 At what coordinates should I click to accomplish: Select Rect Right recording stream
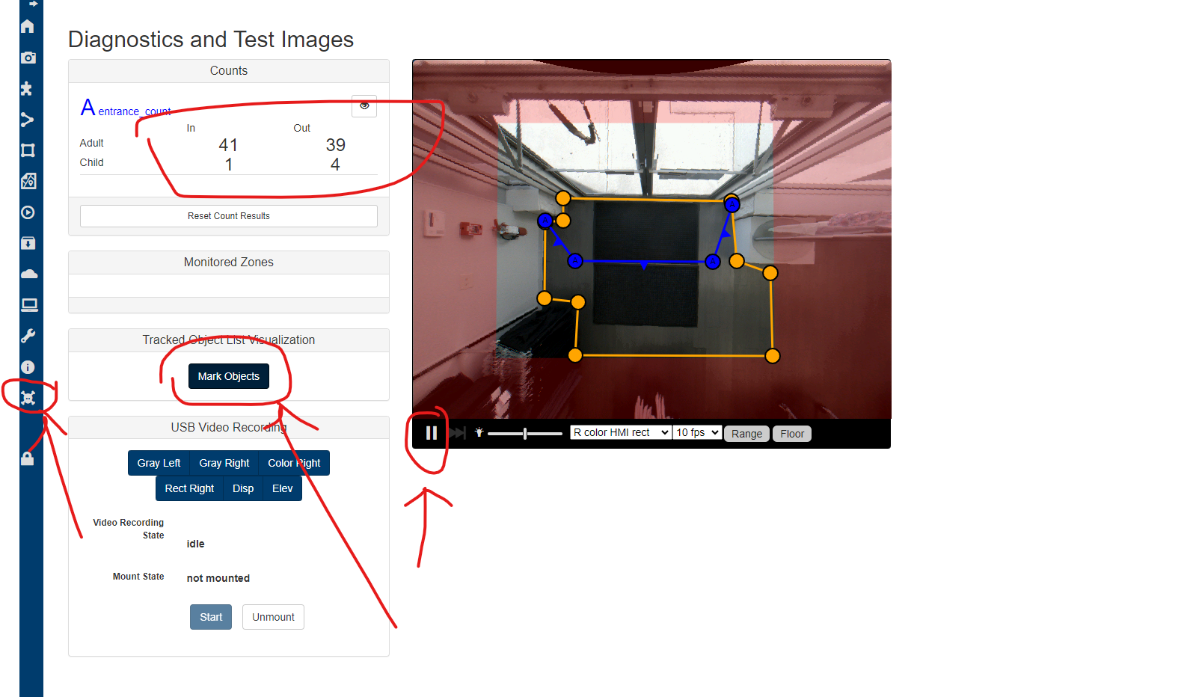189,488
